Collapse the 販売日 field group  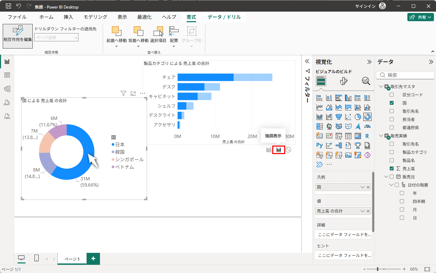pos(386,177)
